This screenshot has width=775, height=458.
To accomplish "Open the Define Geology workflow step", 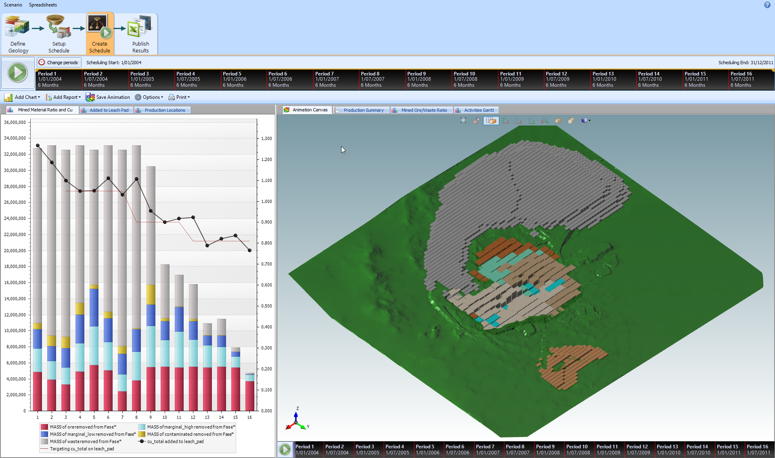I will click(x=18, y=34).
